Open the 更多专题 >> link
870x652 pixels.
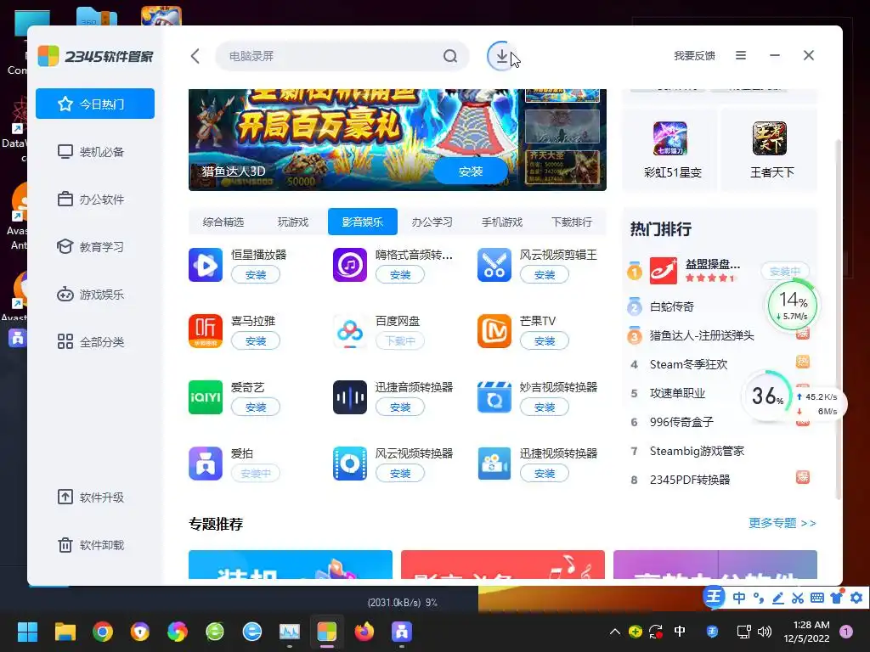[x=782, y=523]
